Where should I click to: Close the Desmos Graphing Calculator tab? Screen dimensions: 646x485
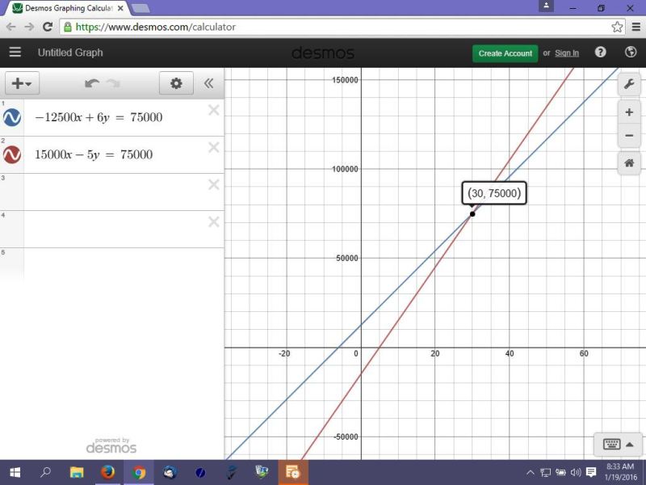click(x=120, y=8)
